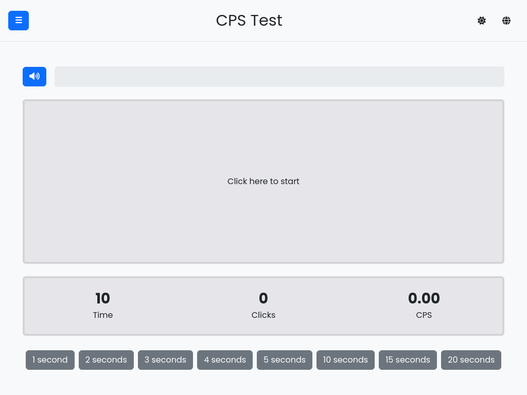Choose the 4 seconds duration option
Screen dimensions: 527x395
[x=225, y=360]
